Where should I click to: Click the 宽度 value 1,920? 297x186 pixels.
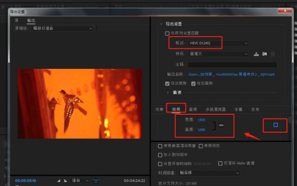[201, 120]
